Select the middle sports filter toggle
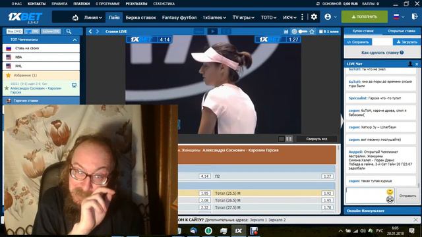Viewport: 422px width, 237px height. click(32, 32)
